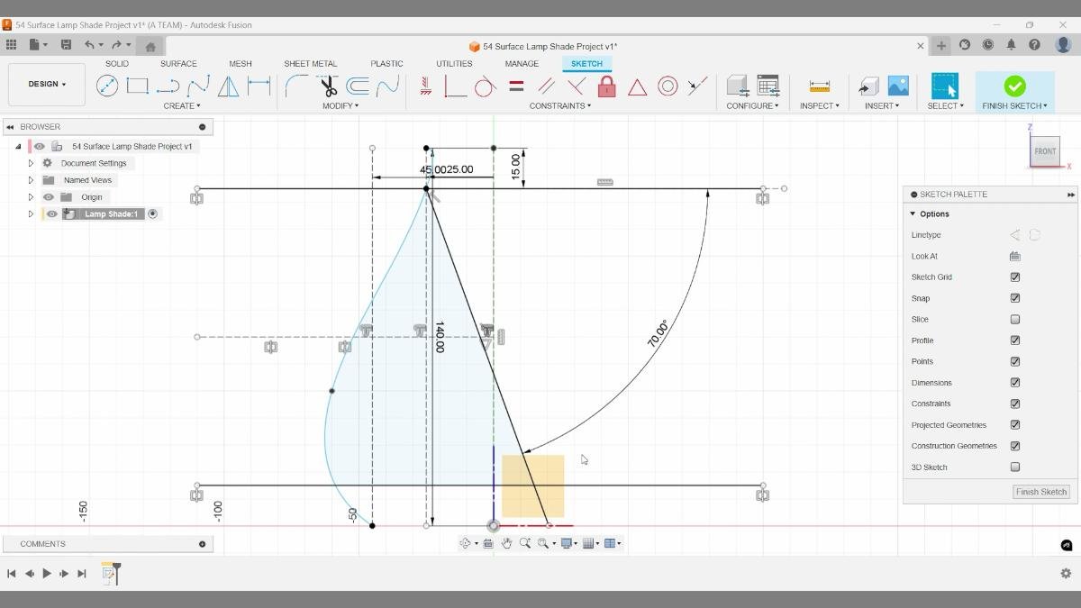Switch to the SHEET METAL tab
1081x608 pixels.
pos(310,63)
